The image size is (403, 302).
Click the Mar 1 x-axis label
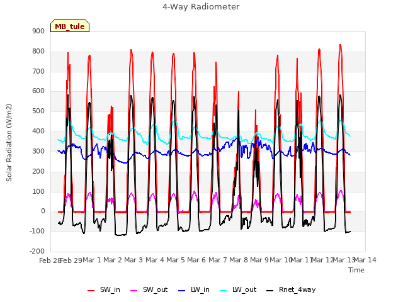click(92, 260)
